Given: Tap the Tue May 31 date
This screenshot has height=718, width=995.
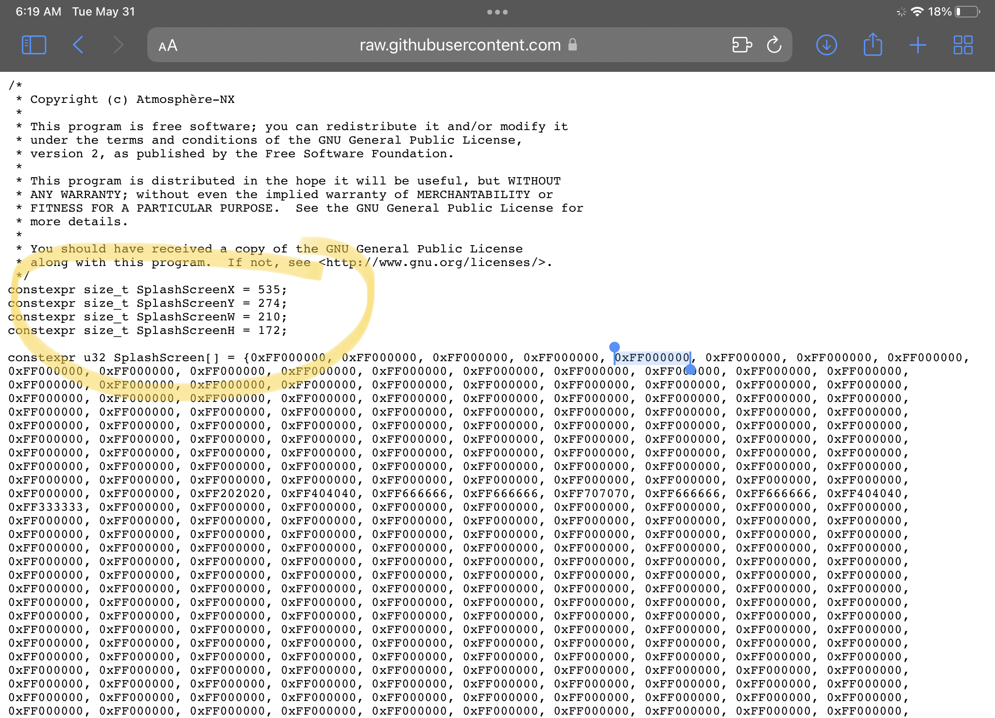Looking at the screenshot, I should click(103, 12).
